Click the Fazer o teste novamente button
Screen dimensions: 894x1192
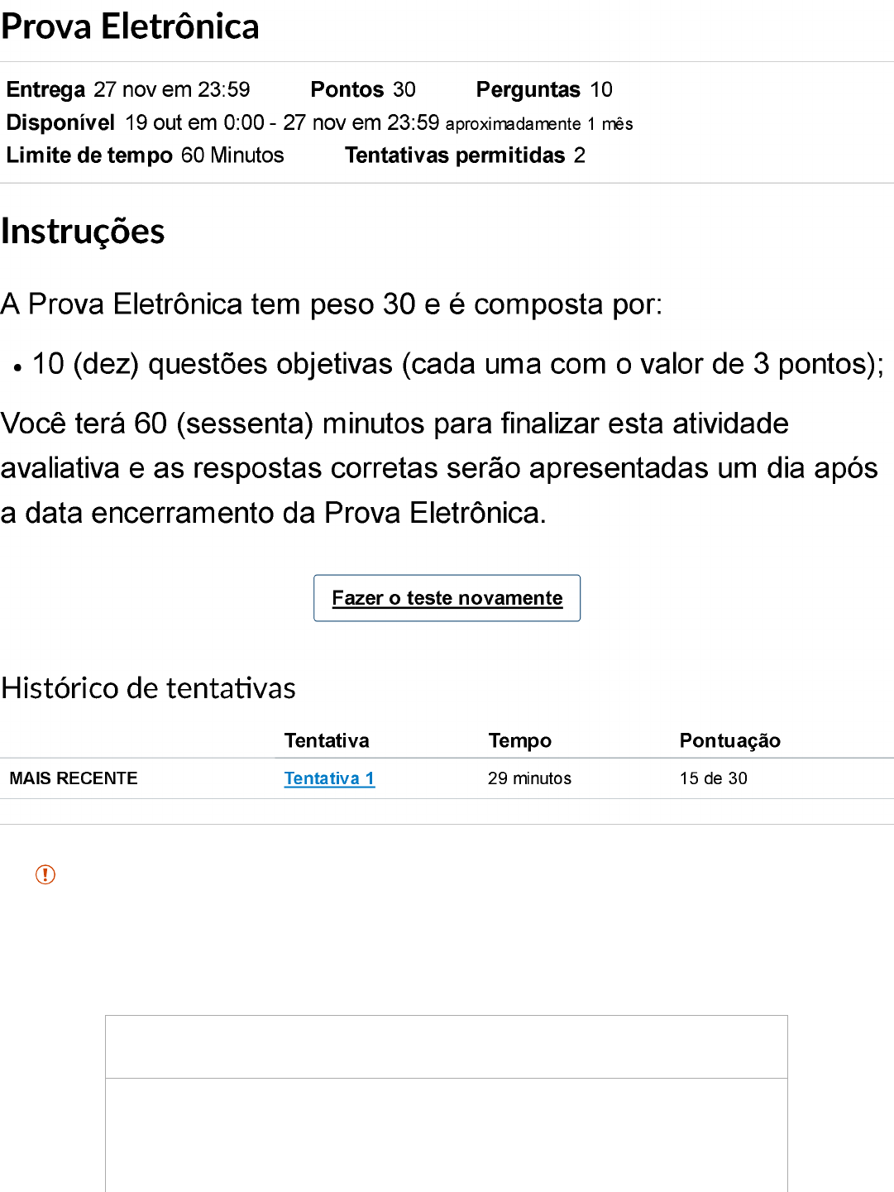(447, 598)
